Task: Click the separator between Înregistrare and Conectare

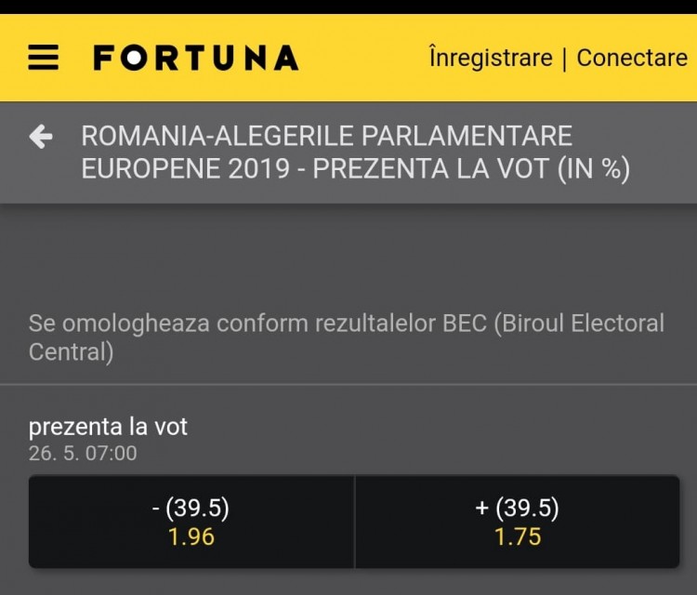Action: click(x=564, y=59)
